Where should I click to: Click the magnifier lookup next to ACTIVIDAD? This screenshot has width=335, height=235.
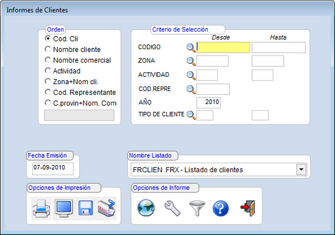pyautogui.click(x=191, y=75)
